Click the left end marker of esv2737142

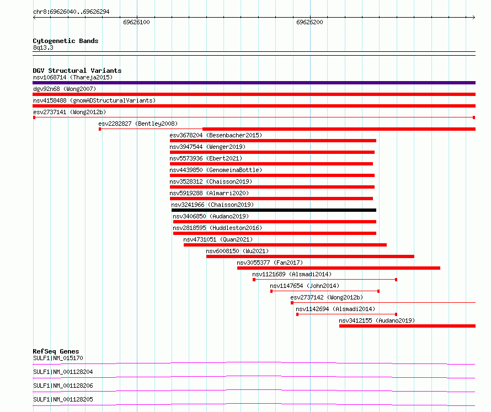(292, 303)
